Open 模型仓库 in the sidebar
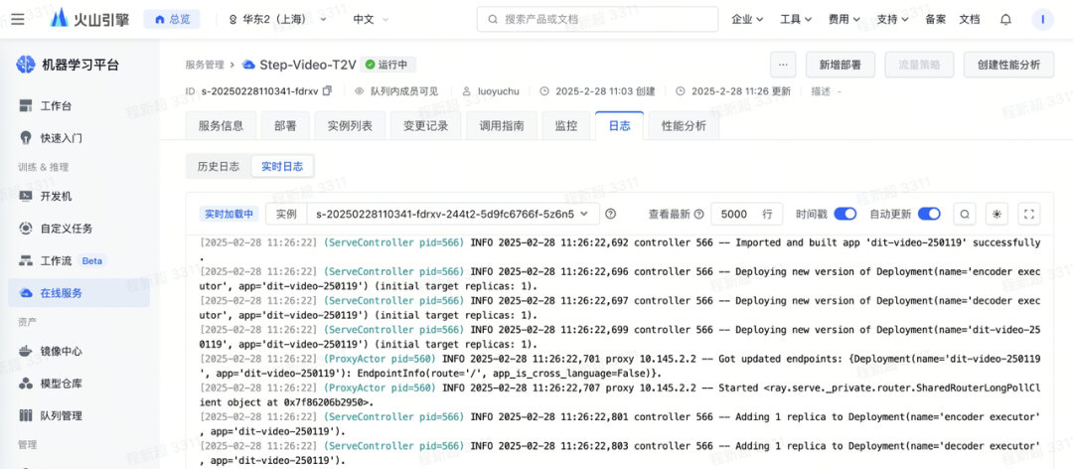The image size is (1073, 469). click(x=78, y=384)
